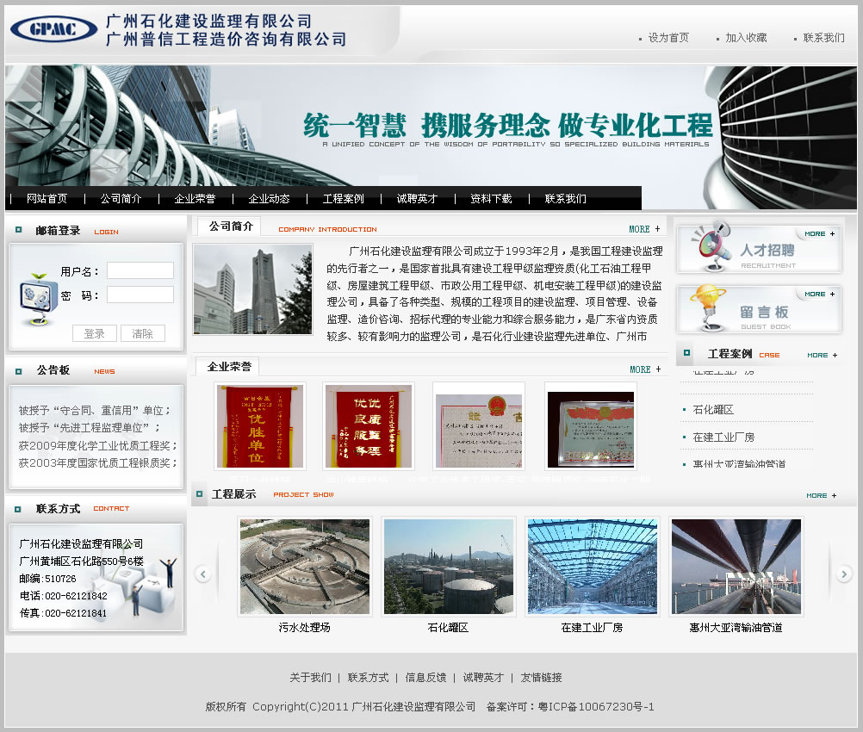Click 联系我们 link in top header
Image resolution: width=863 pixels, height=732 pixels.
tap(823, 37)
